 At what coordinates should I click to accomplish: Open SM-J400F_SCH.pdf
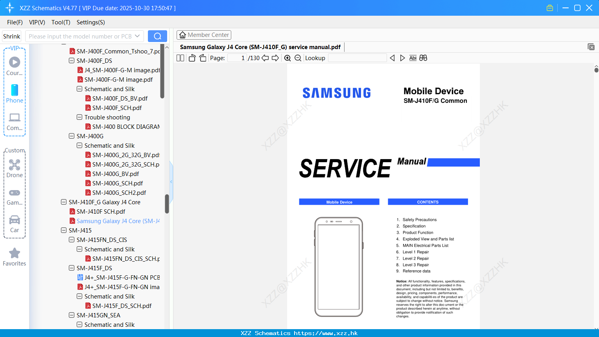coord(117,108)
